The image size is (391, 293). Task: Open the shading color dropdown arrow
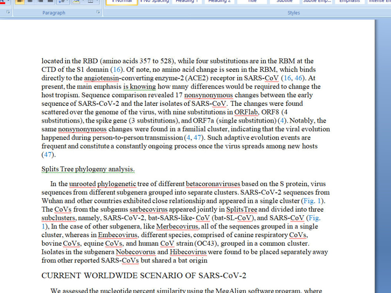click(x=83, y=1)
